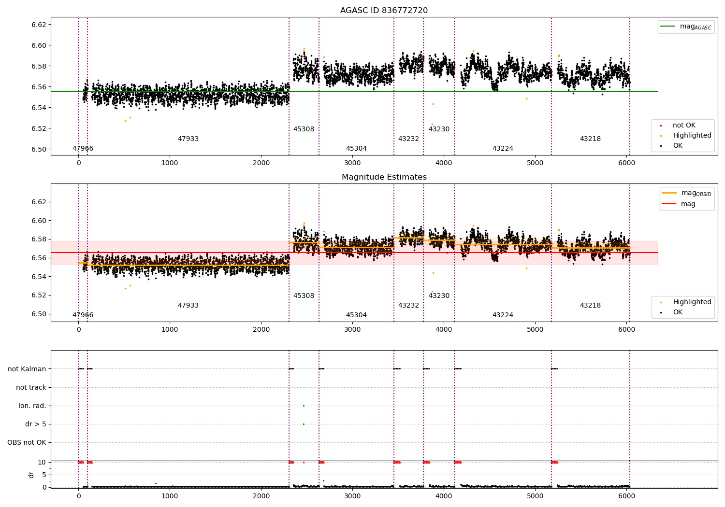Click obsid label 43224 in top plot
Viewport: 725px width, 507px height.
click(x=503, y=149)
